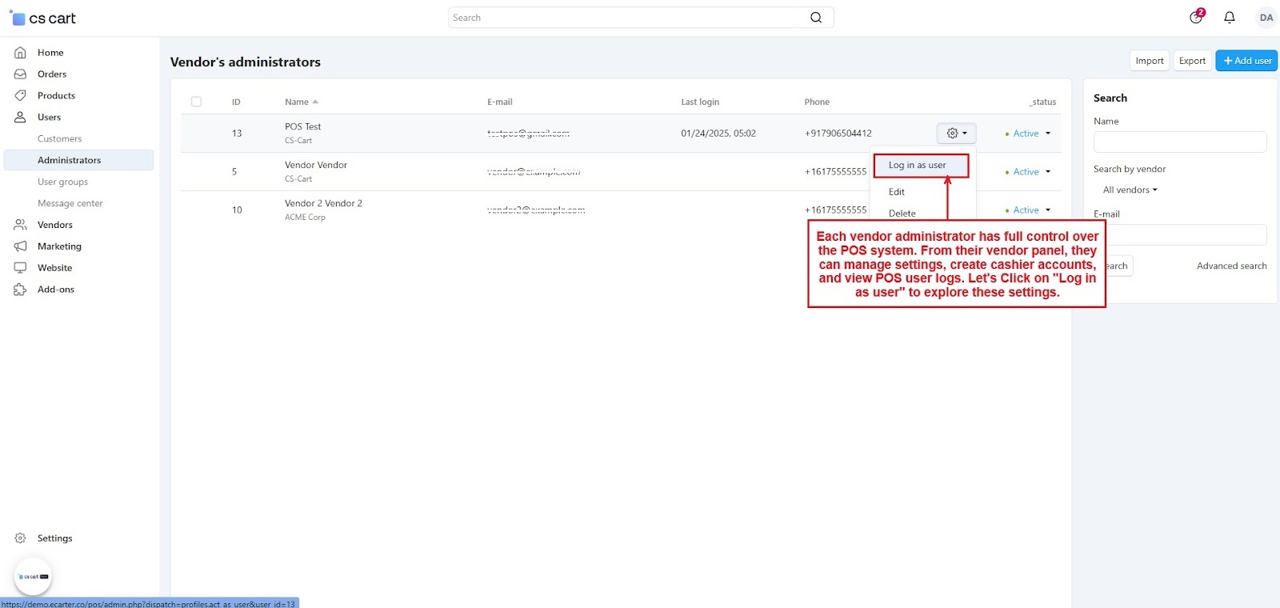Open the Settings gear in sidebar
Image resolution: width=1280 pixels, height=608 pixels.
[21, 538]
